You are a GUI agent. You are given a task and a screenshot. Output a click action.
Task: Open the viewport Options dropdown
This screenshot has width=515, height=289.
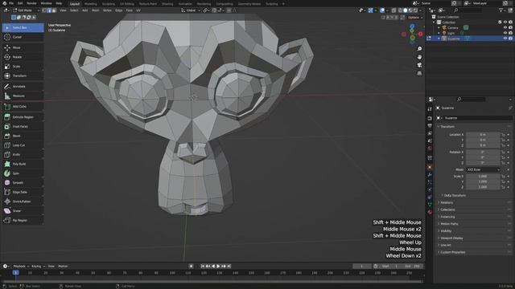(415, 18)
